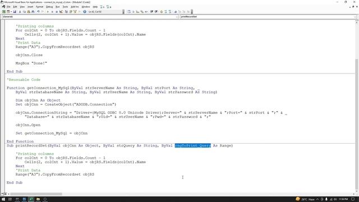Expand the (General) object dropdown
This screenshot has width=359, height=202.
tap(177, 17)
